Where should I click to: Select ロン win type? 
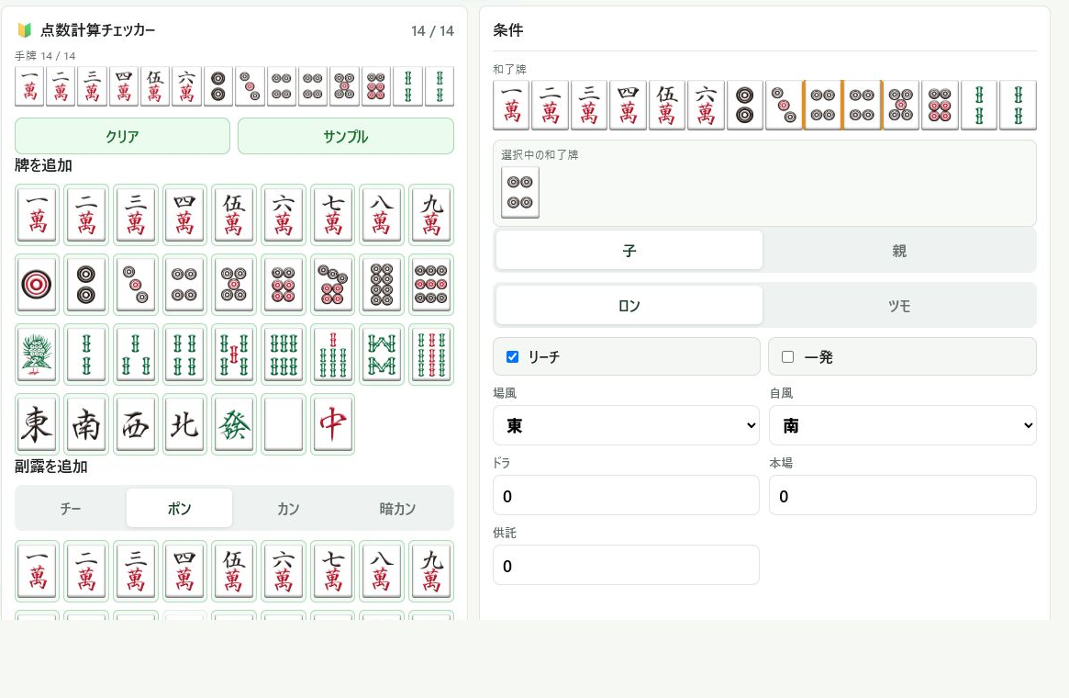click(x=629, y=306)
